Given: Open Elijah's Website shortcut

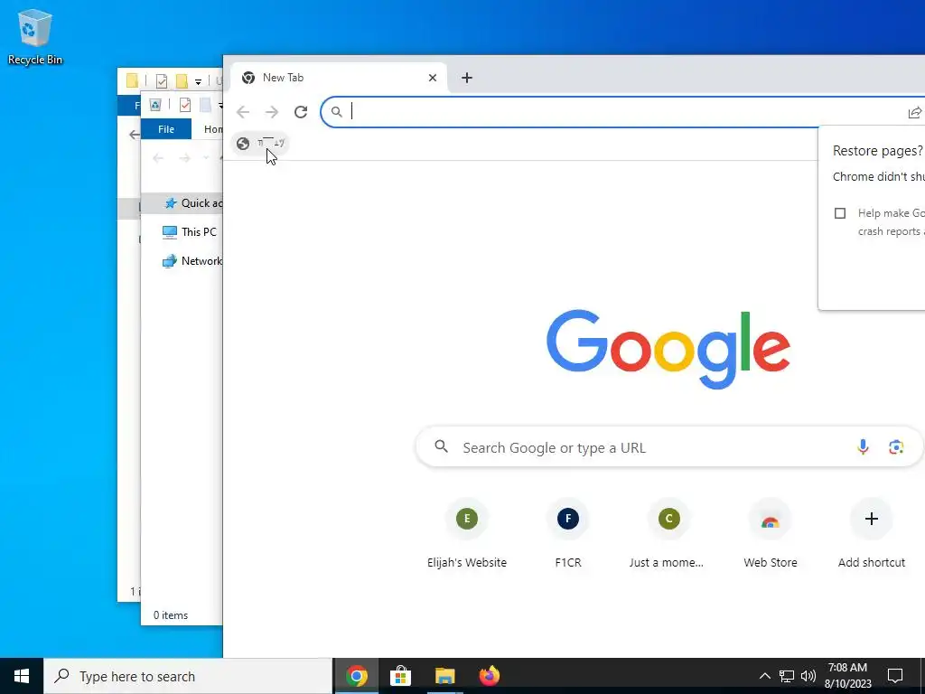Looking at the screenshot, I should tap(467, 534).
